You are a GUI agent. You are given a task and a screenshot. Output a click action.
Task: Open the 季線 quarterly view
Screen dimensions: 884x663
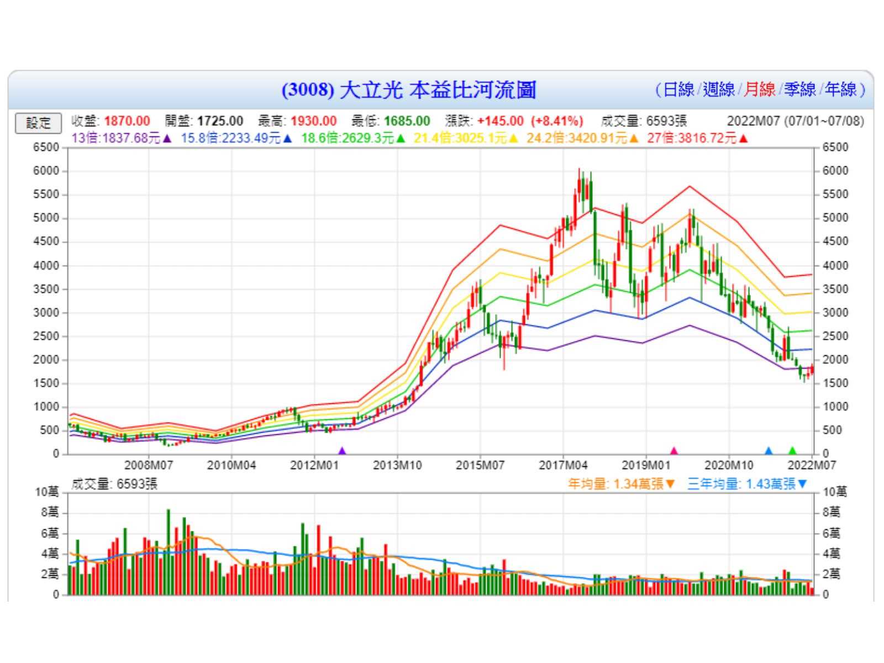[799, 90]
